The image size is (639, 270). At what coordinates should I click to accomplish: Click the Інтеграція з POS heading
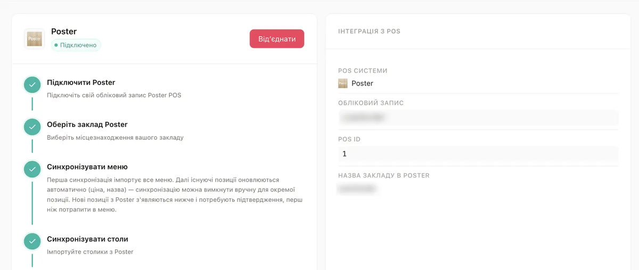(x=369, y=31)
